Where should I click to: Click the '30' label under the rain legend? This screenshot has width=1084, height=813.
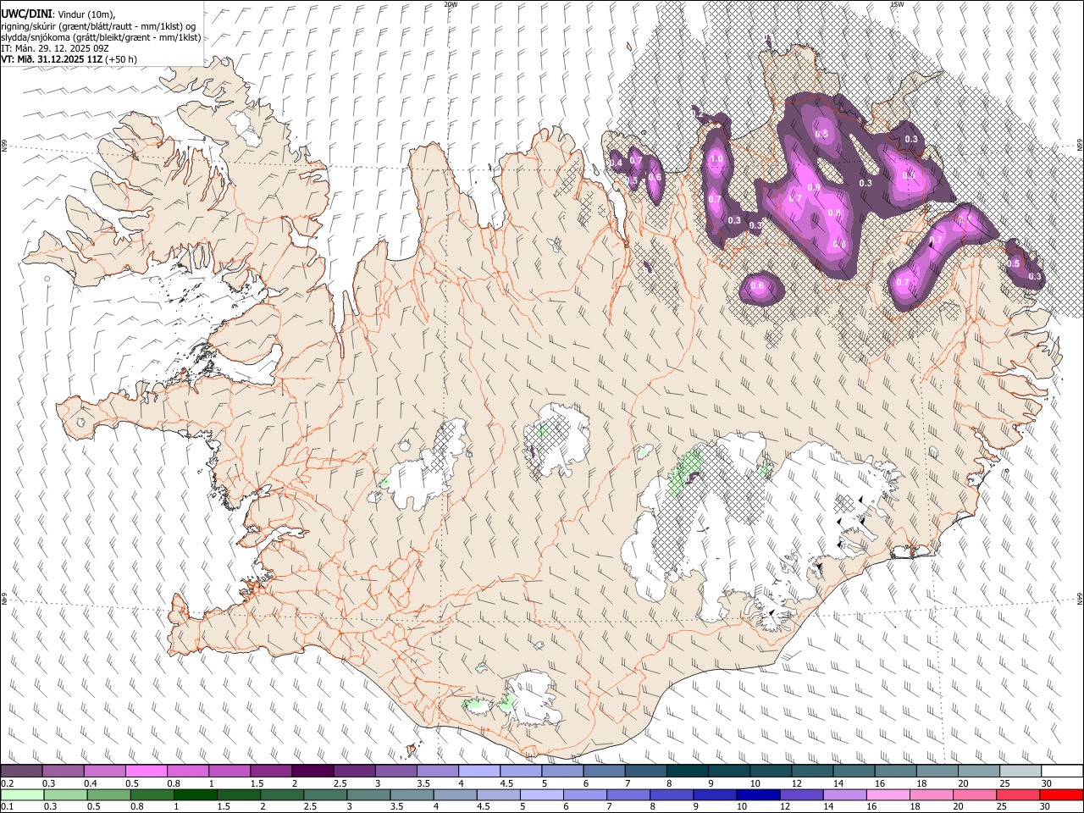point(1046,807)
